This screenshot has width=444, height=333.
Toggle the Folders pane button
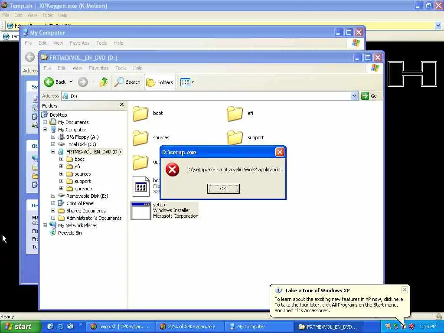160,82
